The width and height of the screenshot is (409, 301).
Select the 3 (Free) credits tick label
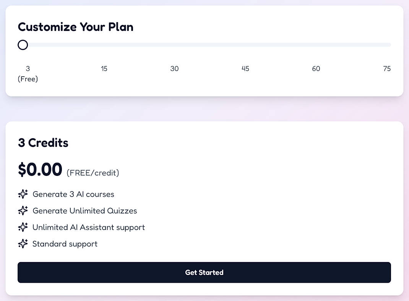tap(28, 73)
